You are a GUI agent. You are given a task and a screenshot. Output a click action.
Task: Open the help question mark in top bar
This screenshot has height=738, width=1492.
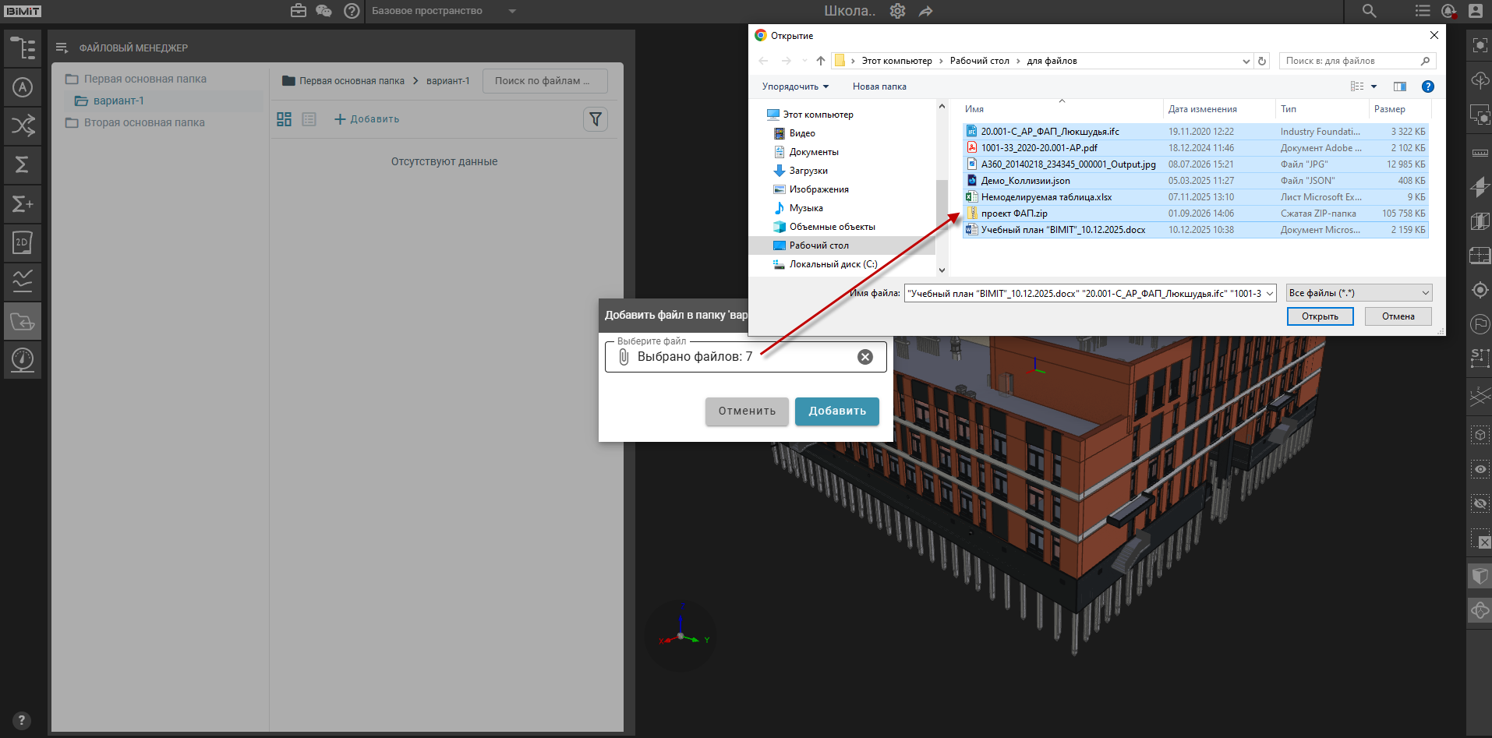click(x=352, y=11)
